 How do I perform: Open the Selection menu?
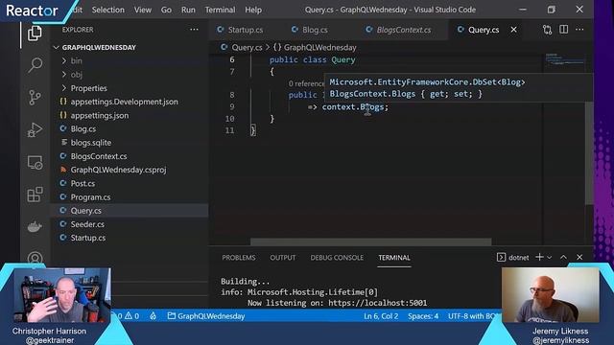pyautogui.click(x=108, y=10)
